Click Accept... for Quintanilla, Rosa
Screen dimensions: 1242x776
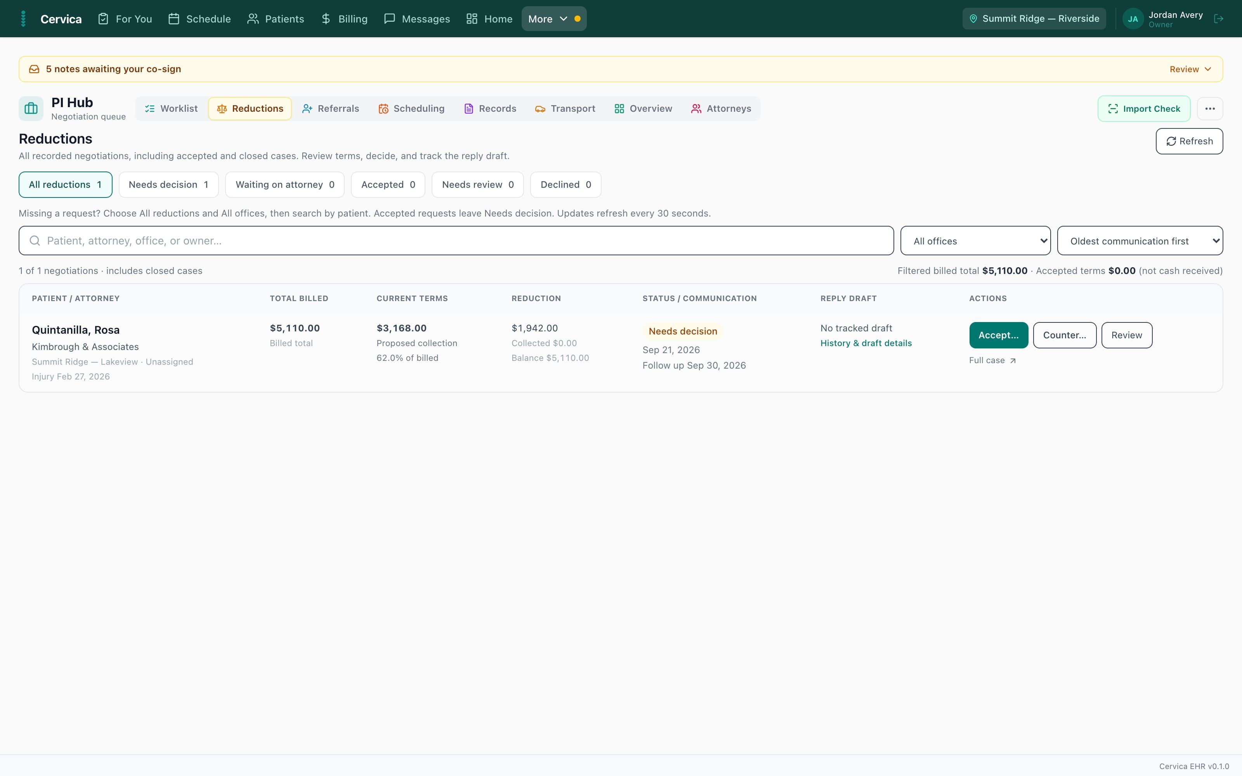[x=999, y=335]
